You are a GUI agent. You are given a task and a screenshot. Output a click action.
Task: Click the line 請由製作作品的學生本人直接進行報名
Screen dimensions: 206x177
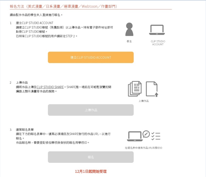[x=36, y=15]
